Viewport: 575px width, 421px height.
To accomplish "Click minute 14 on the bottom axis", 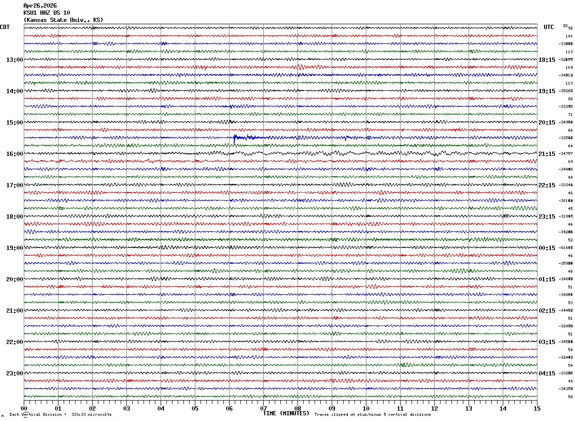I will pos(503,408).
